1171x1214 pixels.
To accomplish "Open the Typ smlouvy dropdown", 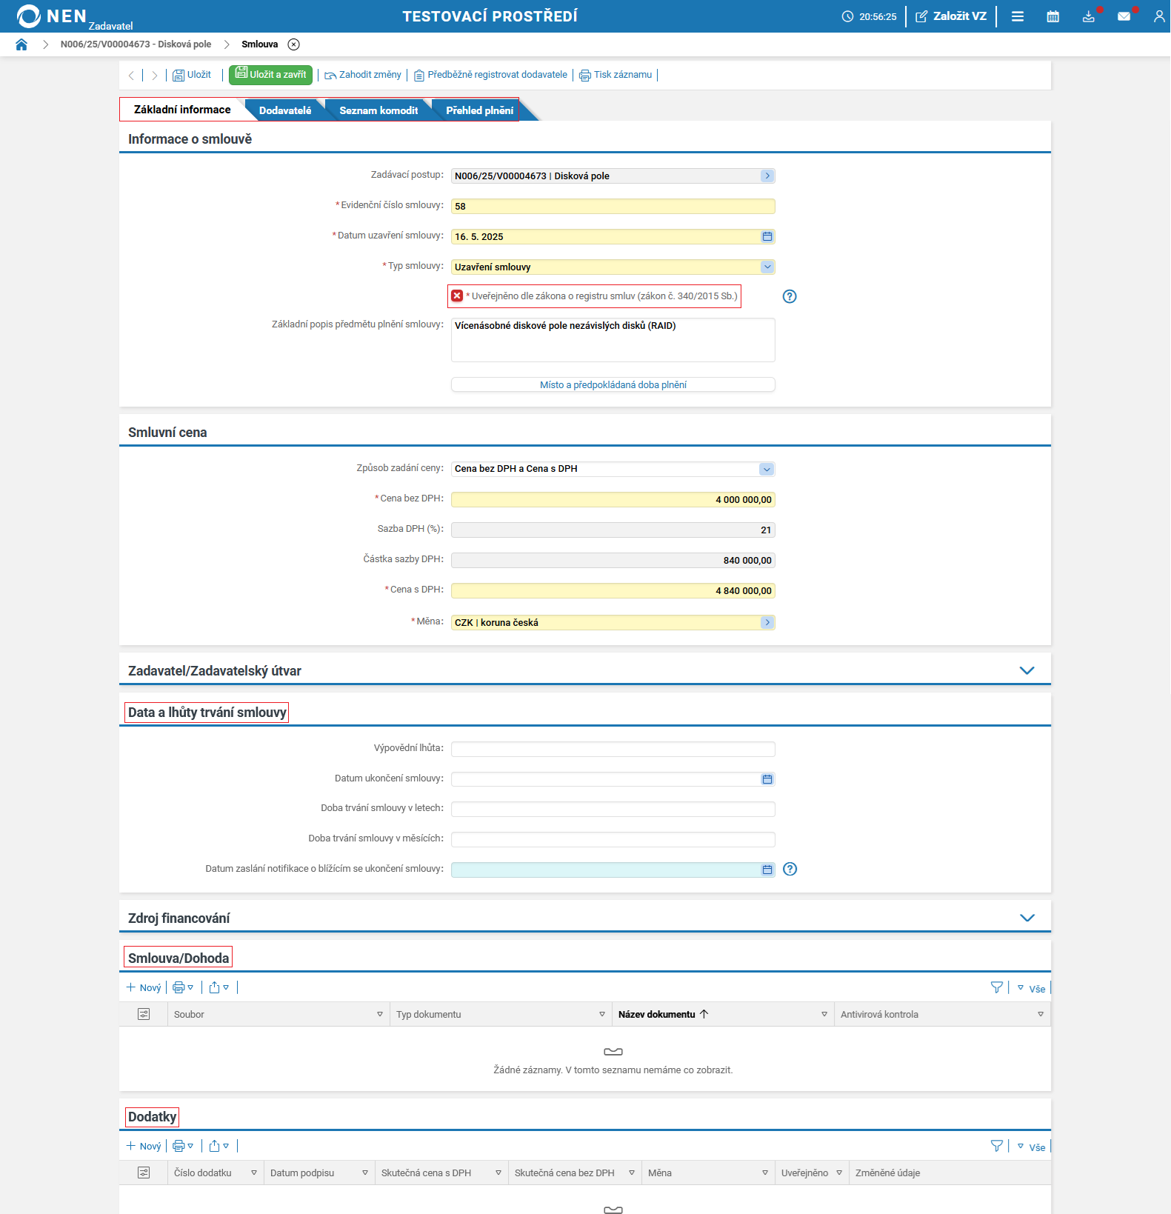I will point(767,267).
